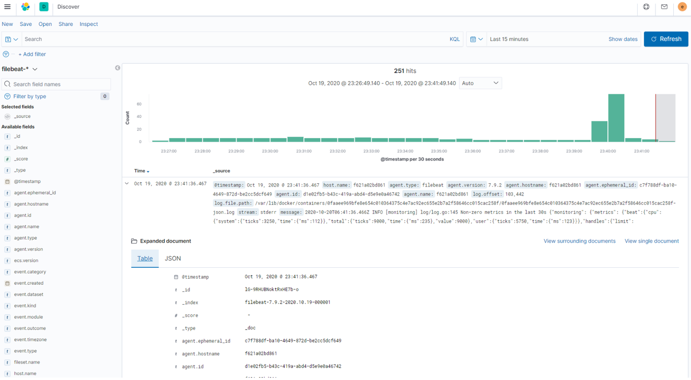This screenshot has height=380, width=691.
Task: Select event.timezone in available fields
Action: (x=30, y=340)
